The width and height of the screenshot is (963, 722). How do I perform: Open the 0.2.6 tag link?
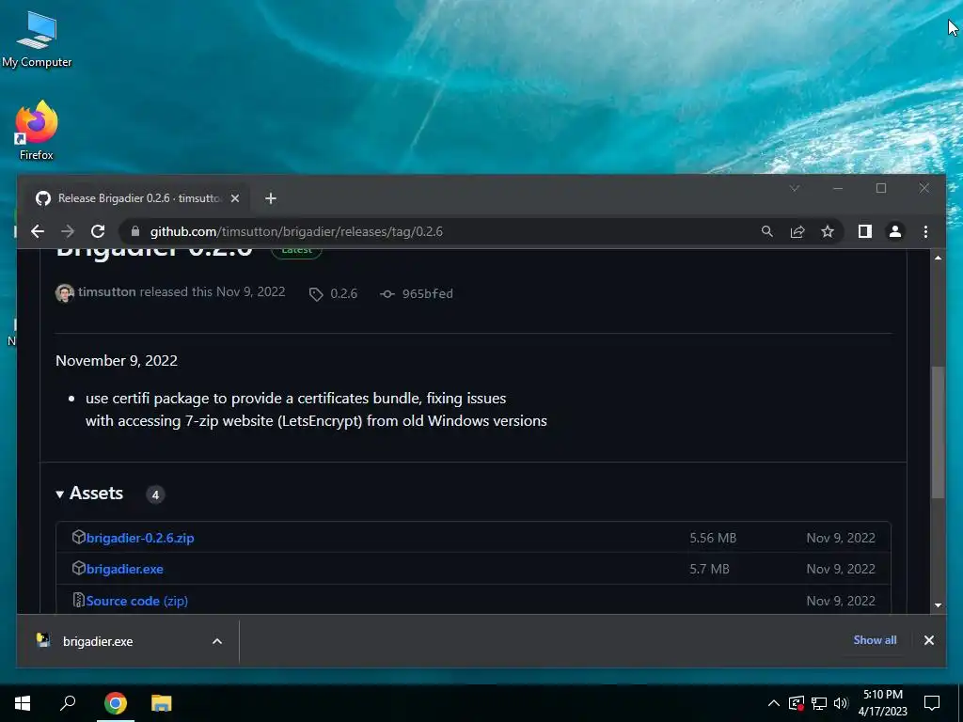point(334,293)
